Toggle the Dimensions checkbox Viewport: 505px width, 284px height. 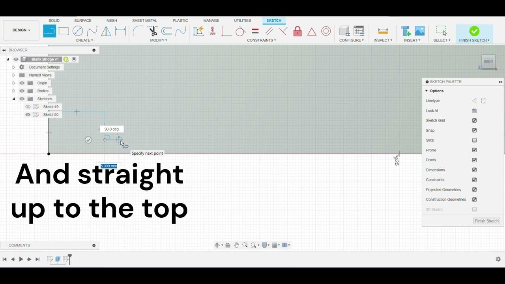coord(474,170)
